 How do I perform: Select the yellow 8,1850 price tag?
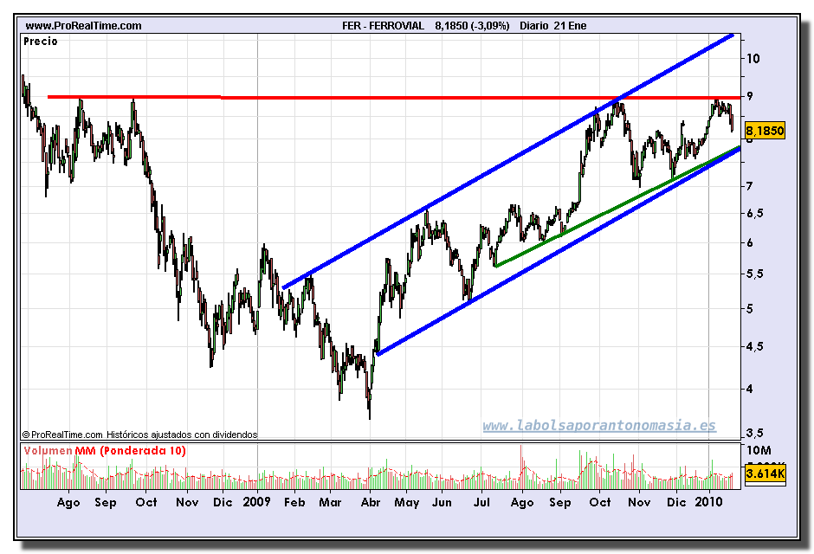765,130
